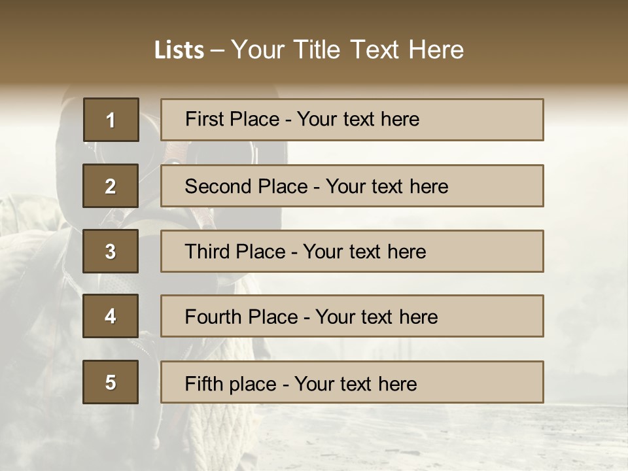Select the number 2 box

pyautogui.click(x=111, y=186)
